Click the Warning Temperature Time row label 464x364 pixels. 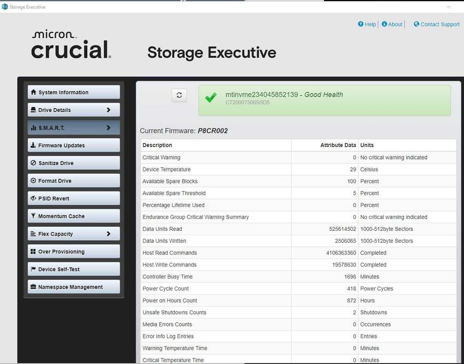(175, 348)
